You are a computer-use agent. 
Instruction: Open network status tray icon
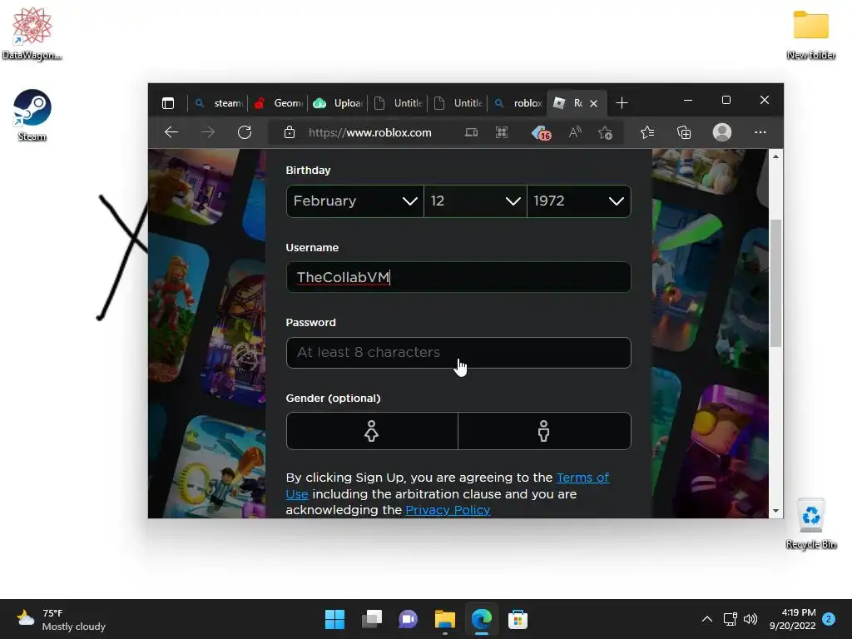[x=731, y=619]
